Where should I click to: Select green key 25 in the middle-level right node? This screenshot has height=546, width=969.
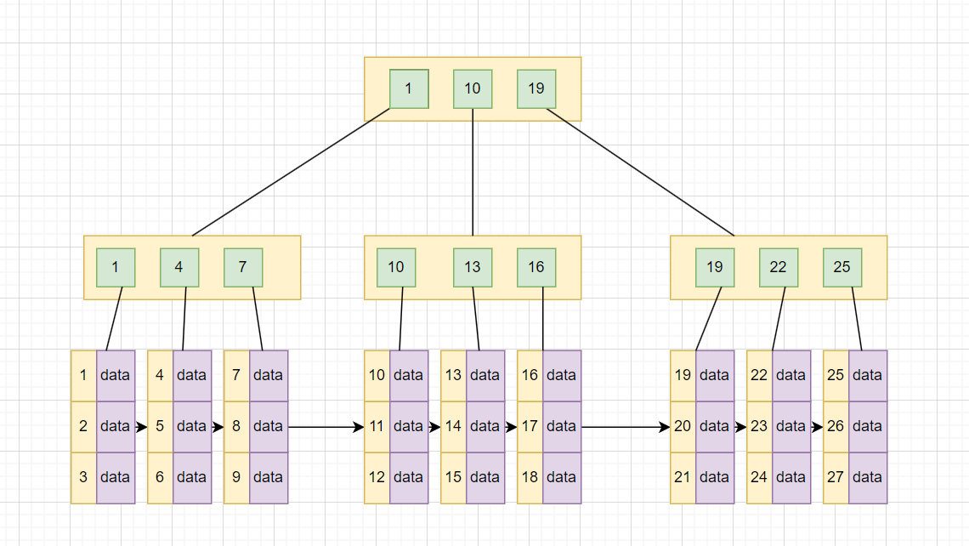[842, 267]
